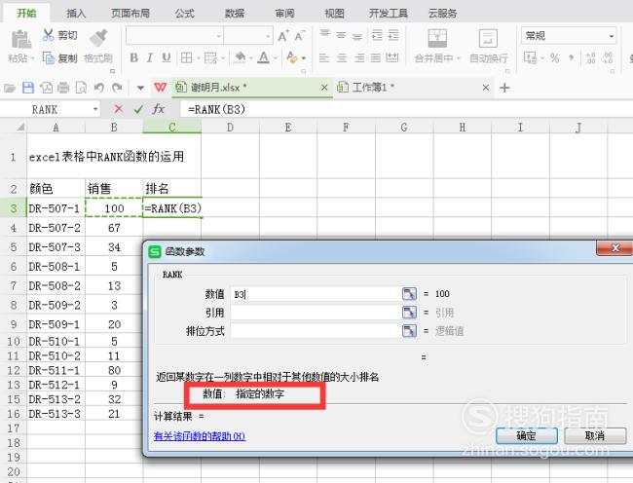The height and width of the screenshot is (483, 633).
Task: Expand the font color dropdown arrow
Action: [276, 58]
